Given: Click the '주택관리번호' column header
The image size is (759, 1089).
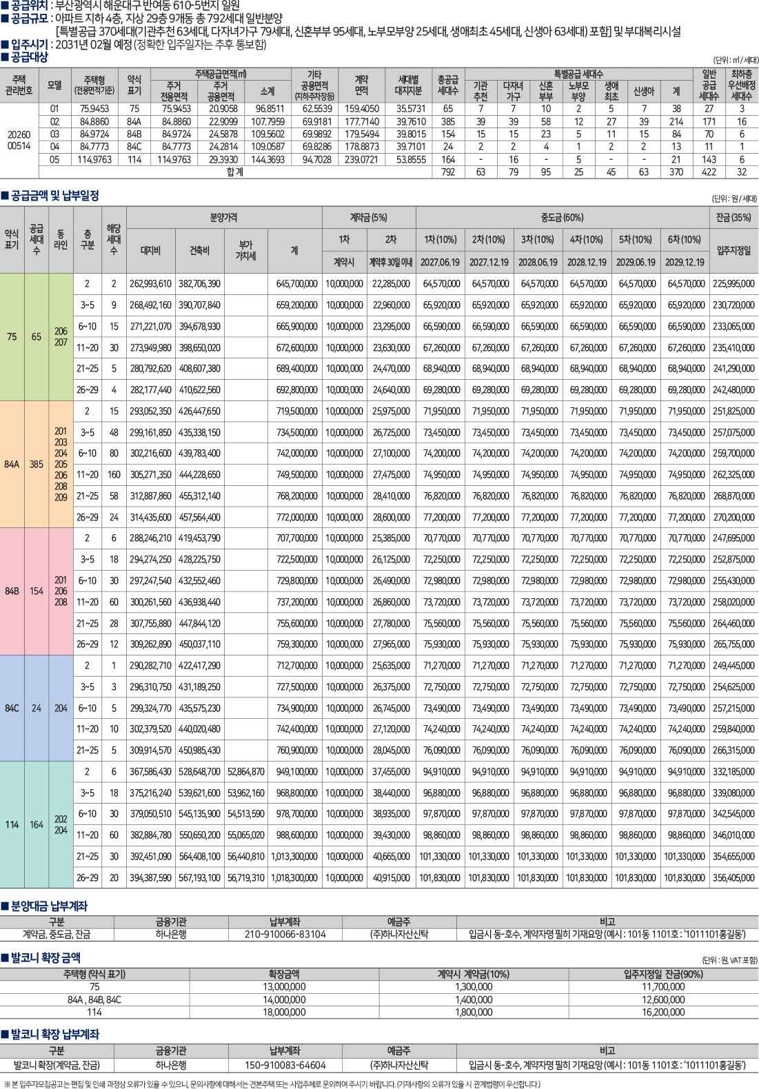Looking at the screenshot, I should point(19,85).
